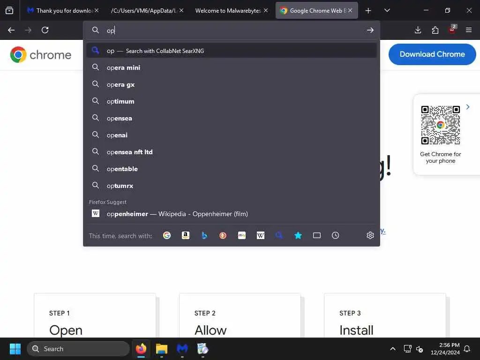
Task: Click the display/network tray icon
Action: 407,349
